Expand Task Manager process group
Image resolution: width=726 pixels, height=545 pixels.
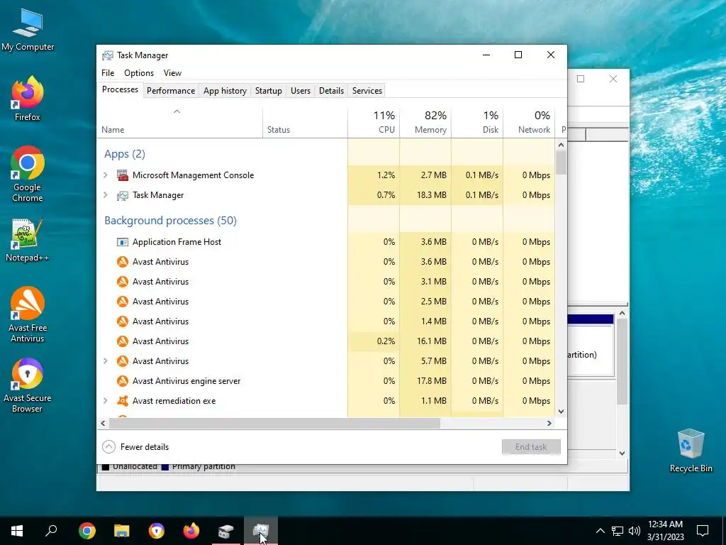coord(106,195)
